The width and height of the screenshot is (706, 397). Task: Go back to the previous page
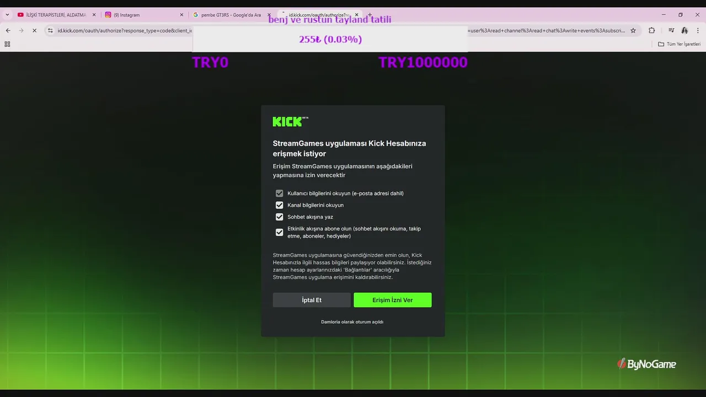(x=8, y=30)
